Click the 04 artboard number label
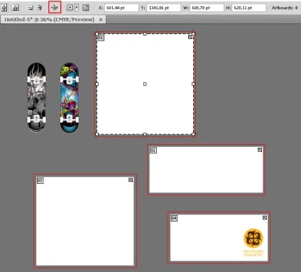301x272 pixels. 174,218
